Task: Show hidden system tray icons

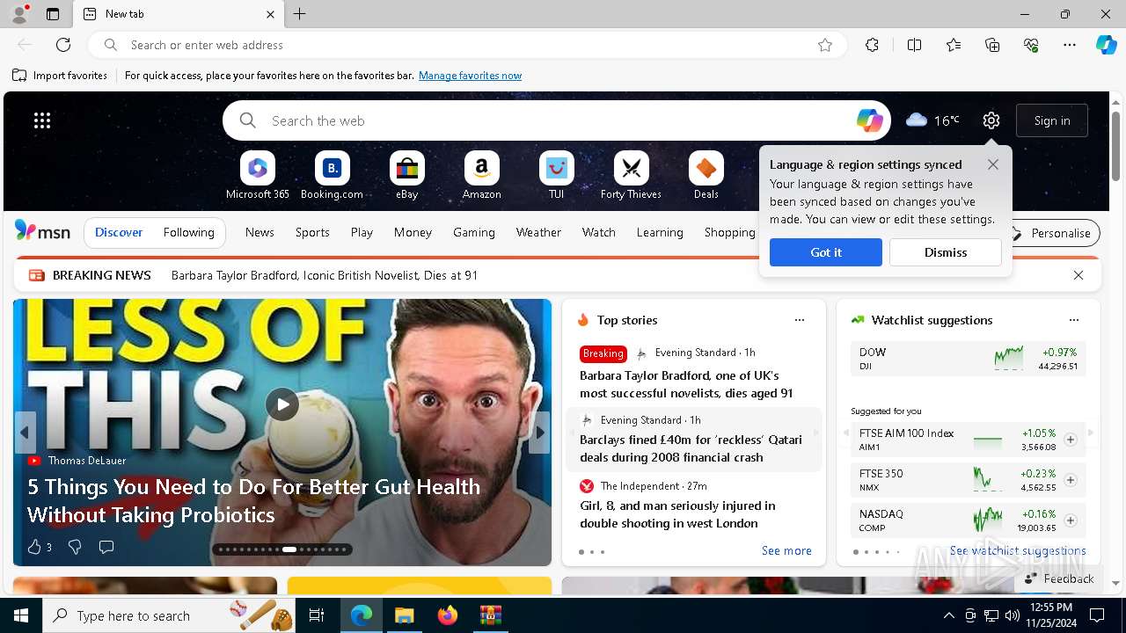Action: (948, 615)
